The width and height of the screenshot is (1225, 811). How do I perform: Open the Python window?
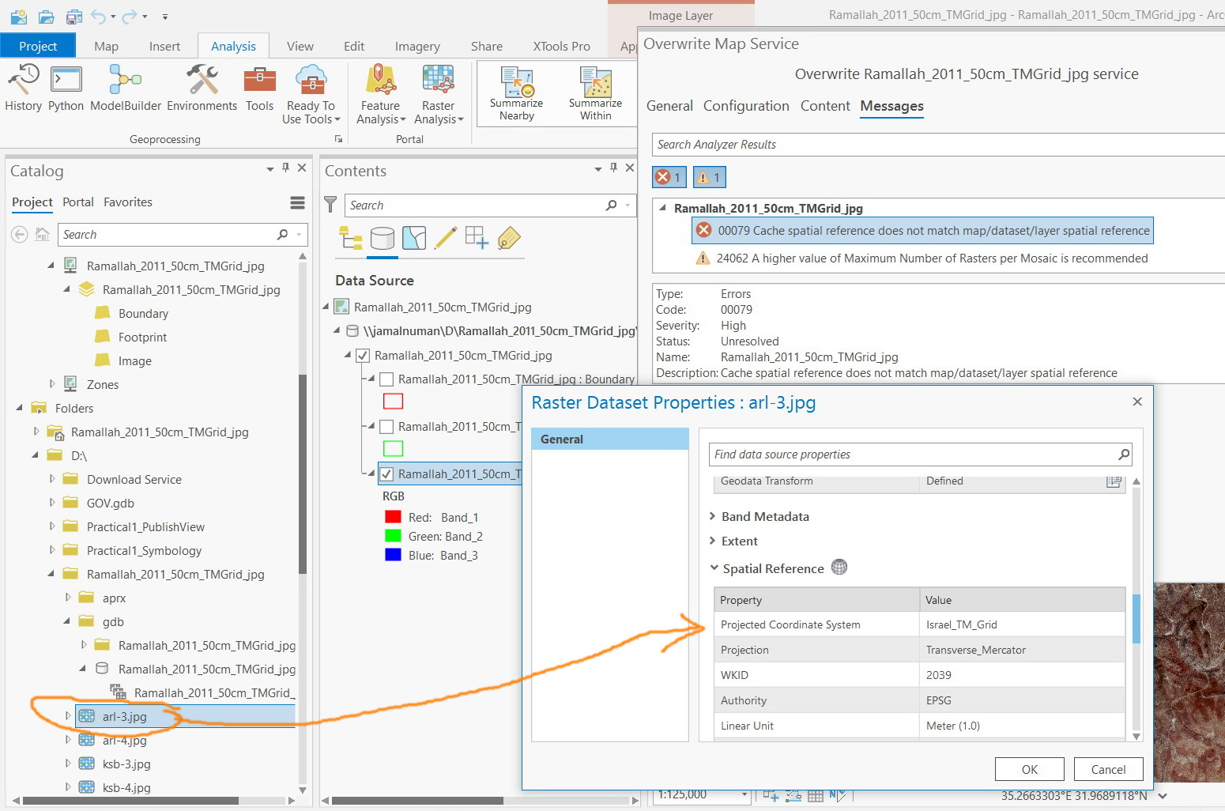coord(66,89)
